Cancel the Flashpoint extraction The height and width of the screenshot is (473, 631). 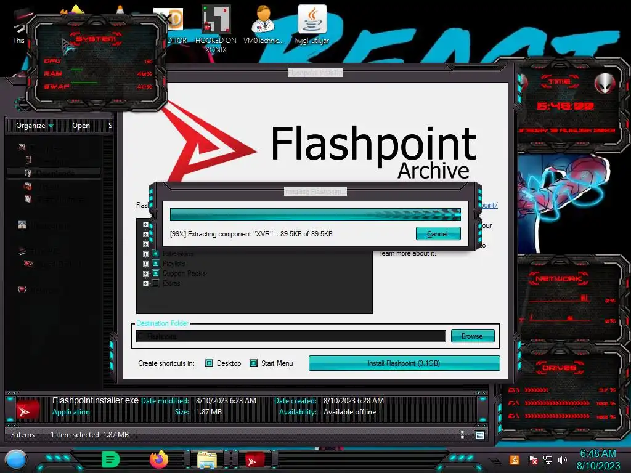click(x=438, y=233)
